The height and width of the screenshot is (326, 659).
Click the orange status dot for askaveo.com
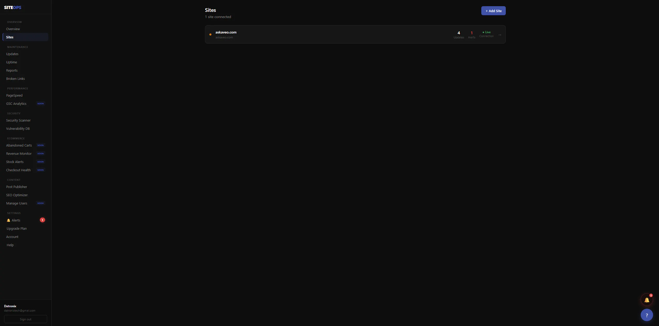coord(210,35)
